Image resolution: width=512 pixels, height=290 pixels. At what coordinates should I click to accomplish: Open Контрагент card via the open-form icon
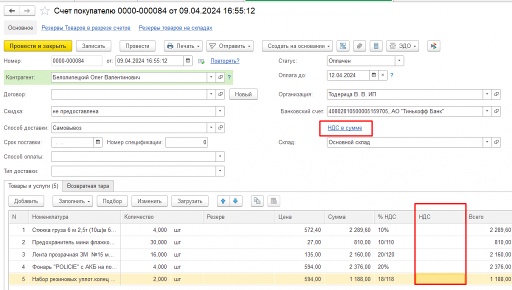[220, 77]
